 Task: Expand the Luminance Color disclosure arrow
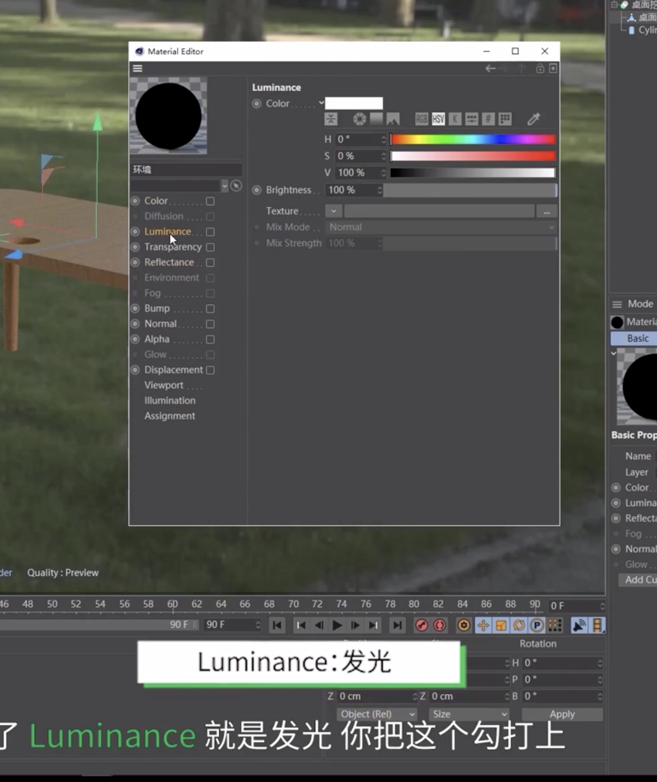click(x=321, y=103)
